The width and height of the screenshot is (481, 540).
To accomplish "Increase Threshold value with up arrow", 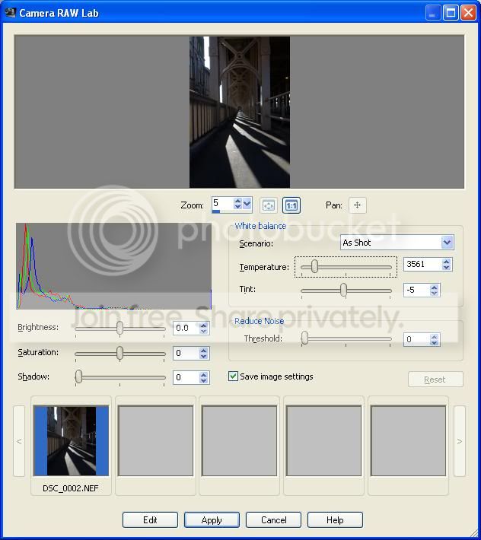I will coord(434,336).
